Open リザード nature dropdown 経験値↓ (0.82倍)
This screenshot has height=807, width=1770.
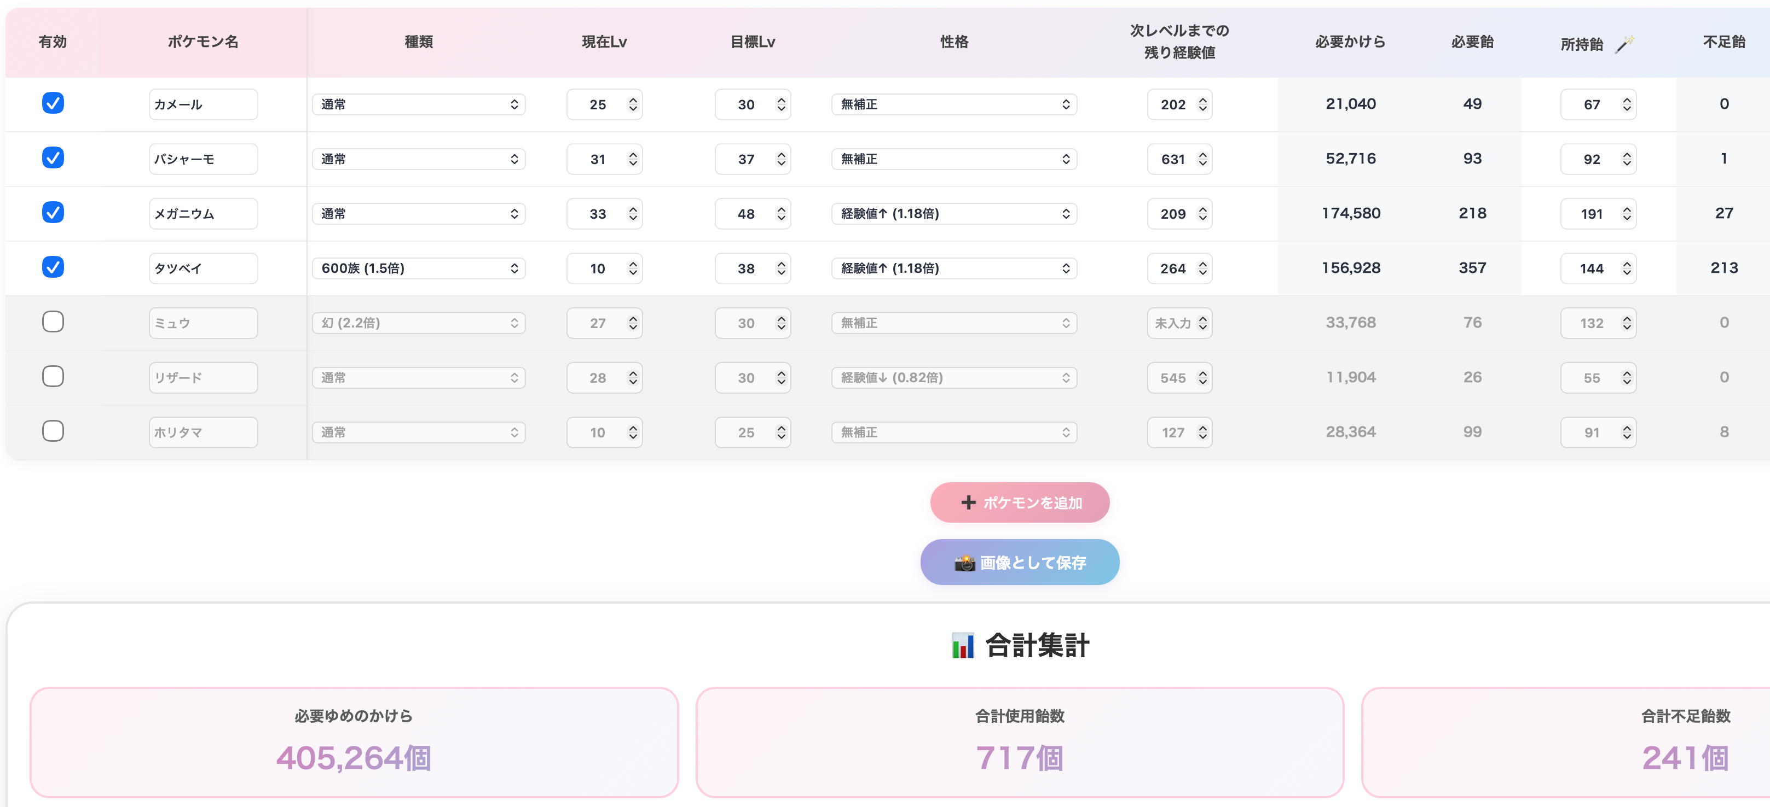954,377
